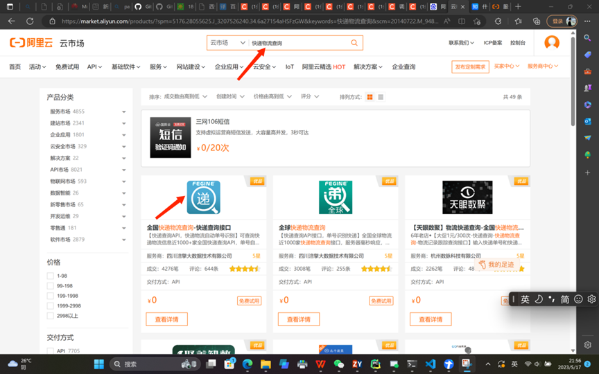Open Visual Studio Code from taskbar
The width and height of the screenshot is (599, 374).
431,364
